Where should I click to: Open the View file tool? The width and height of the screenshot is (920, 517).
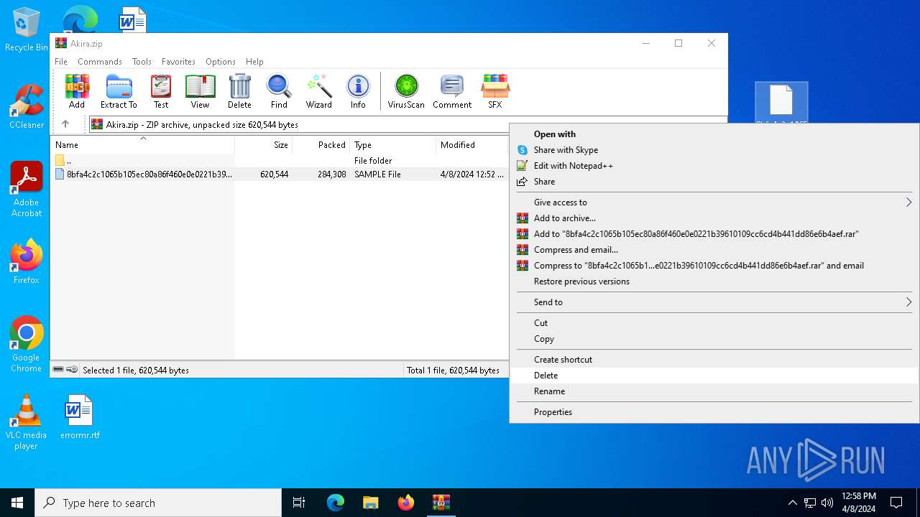tap(200, 91)
